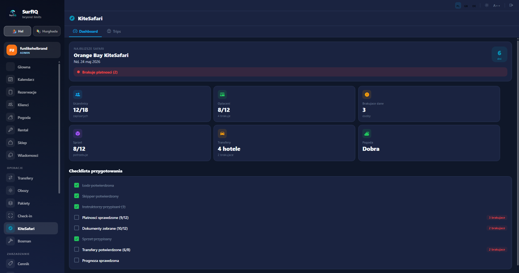Open the 4 hotele transfers card
519x273 pixels.
[x=284, y=143]
